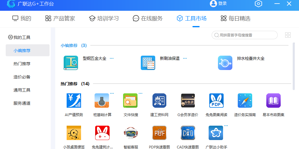Image resolution: width=299 pixels, height=149 pixels.
Task: Switch to 培训学习 tab
Action: coord(104,19)
